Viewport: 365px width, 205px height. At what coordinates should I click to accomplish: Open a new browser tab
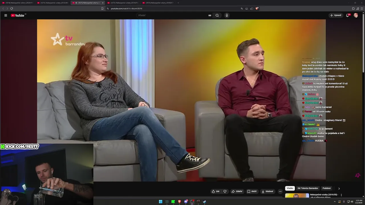point(178,3)
